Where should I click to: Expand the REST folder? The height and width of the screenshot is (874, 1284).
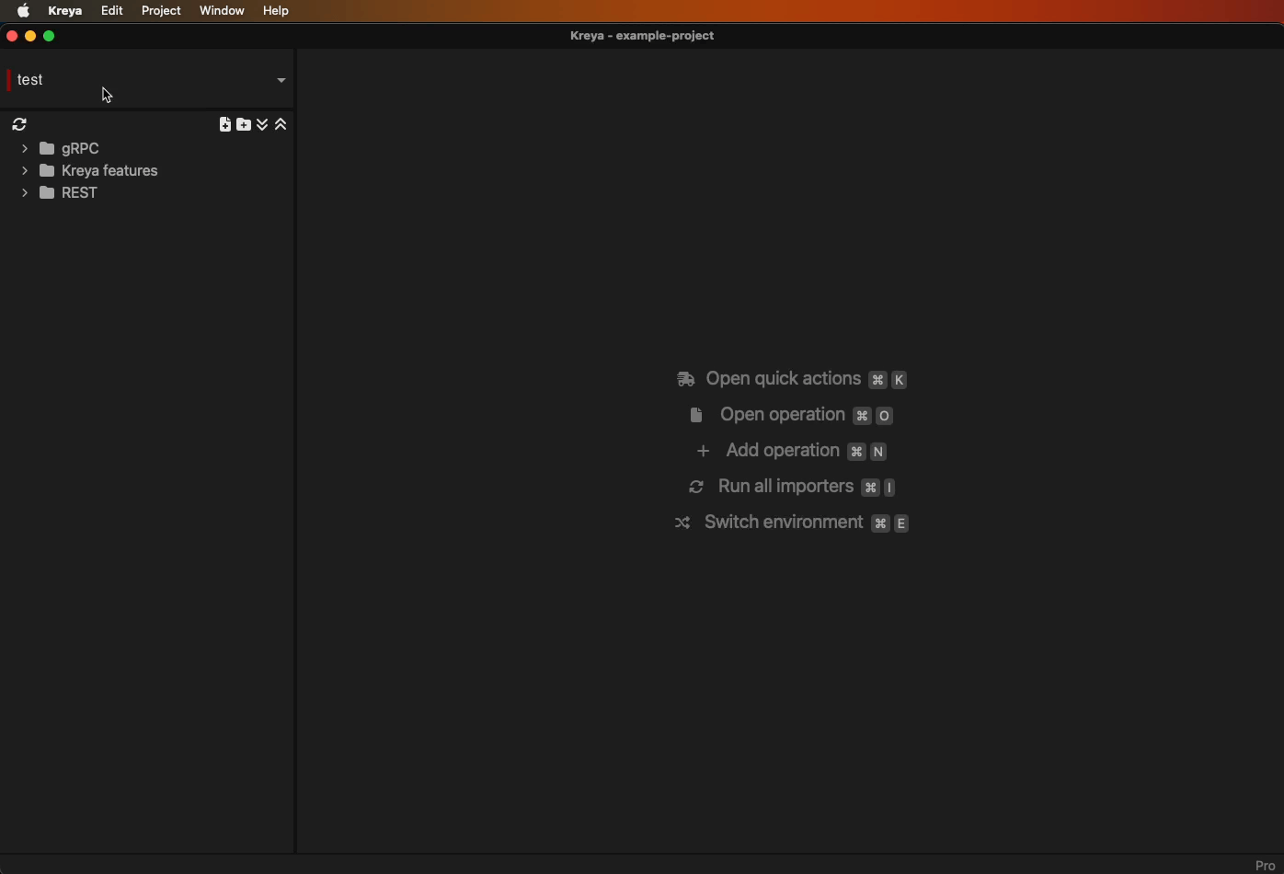[24, 193]
